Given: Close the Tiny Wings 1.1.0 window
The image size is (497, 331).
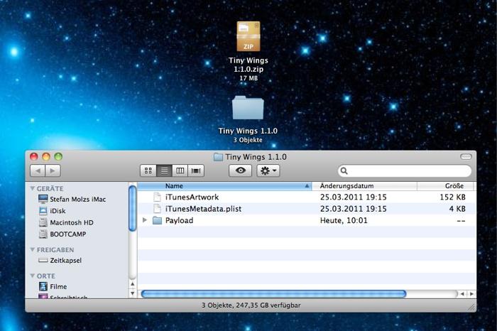Looking at the screenshot, I should [34, 156].
